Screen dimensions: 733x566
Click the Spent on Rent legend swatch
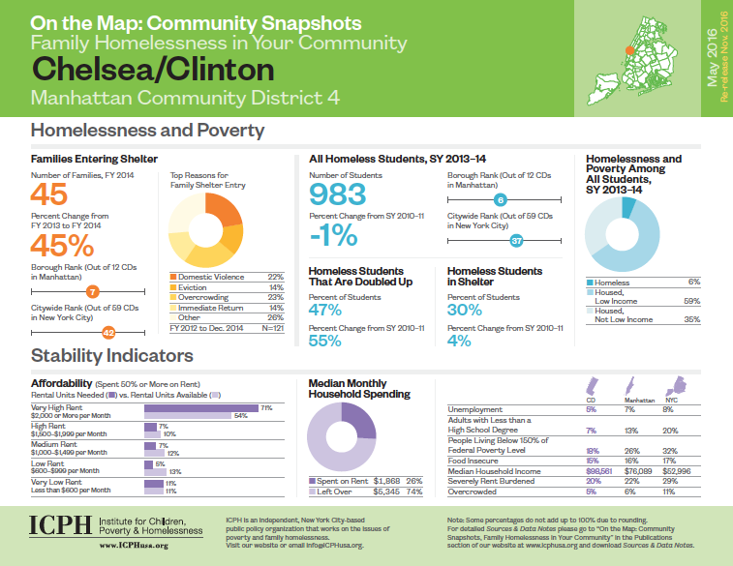click(312, 482)
